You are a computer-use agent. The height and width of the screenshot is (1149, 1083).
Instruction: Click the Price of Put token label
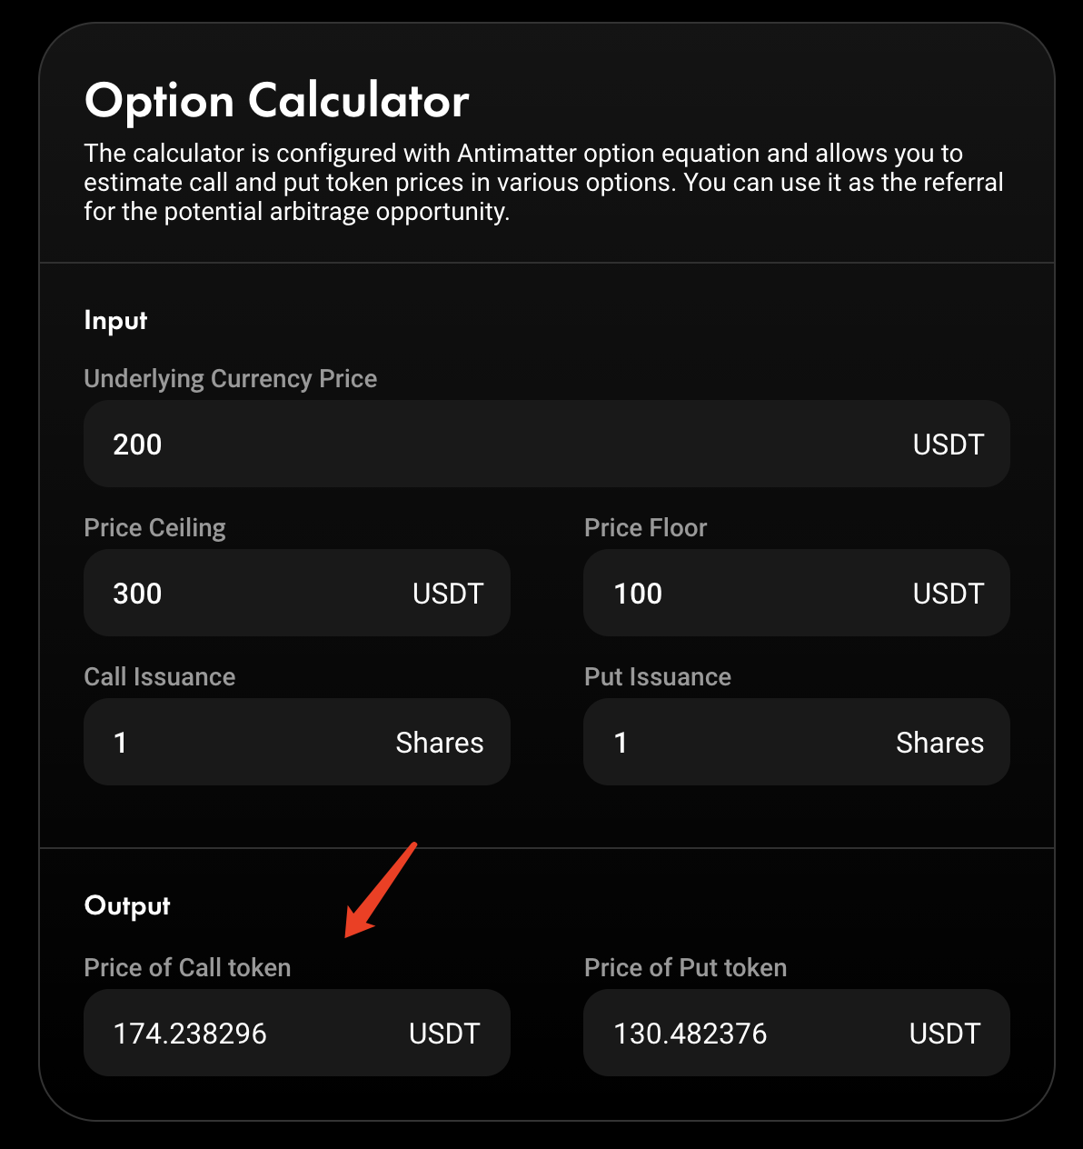[685, 967]
